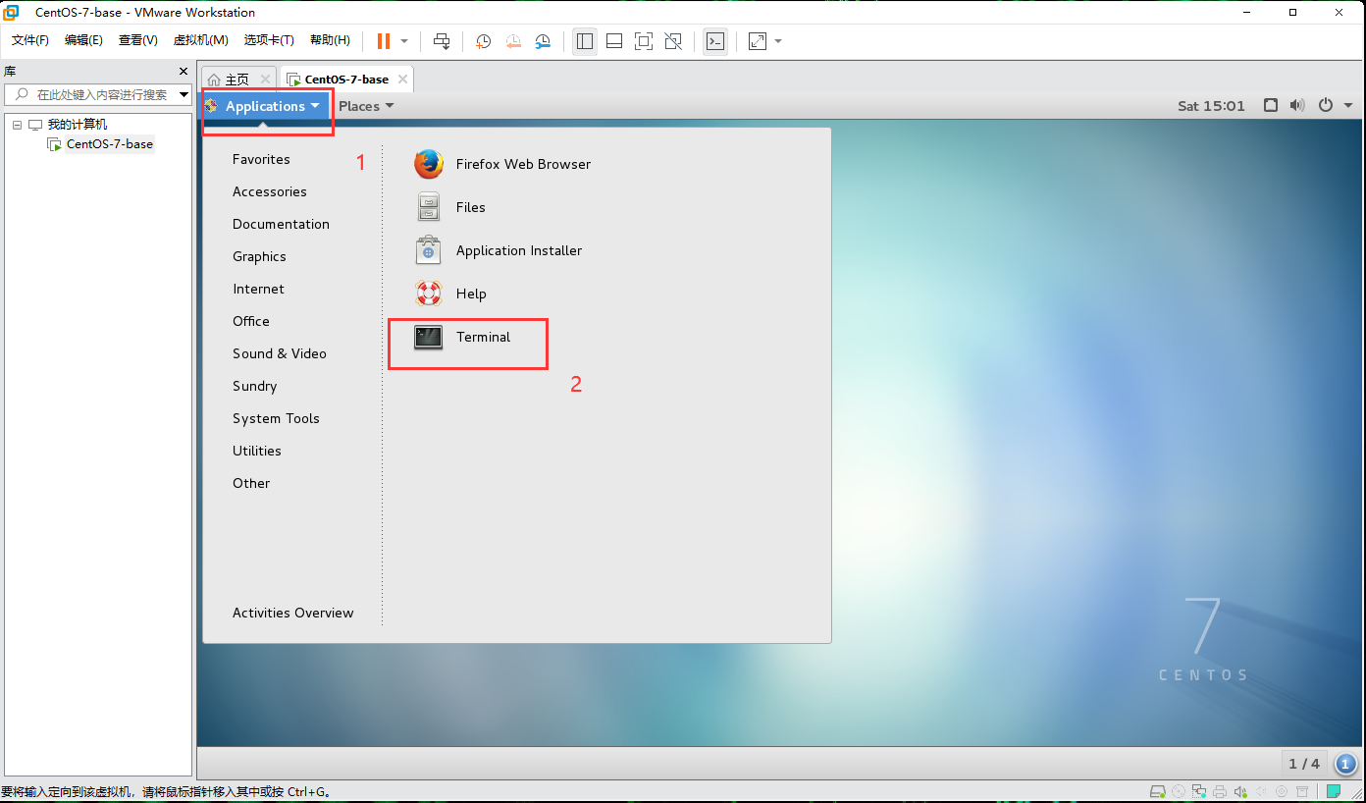Select the Sound & Video category

280,353
